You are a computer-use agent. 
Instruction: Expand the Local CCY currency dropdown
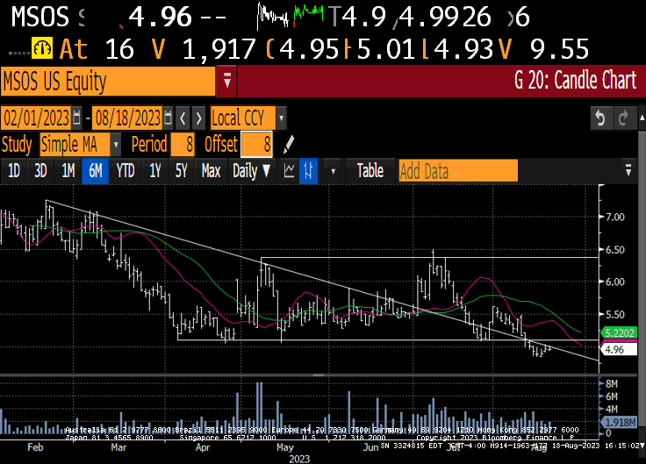[281, 118]
